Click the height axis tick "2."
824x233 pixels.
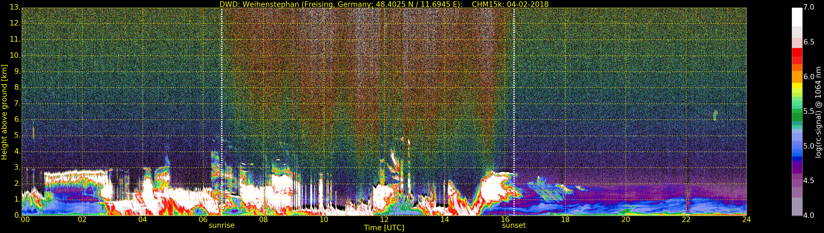coord(17,183)
